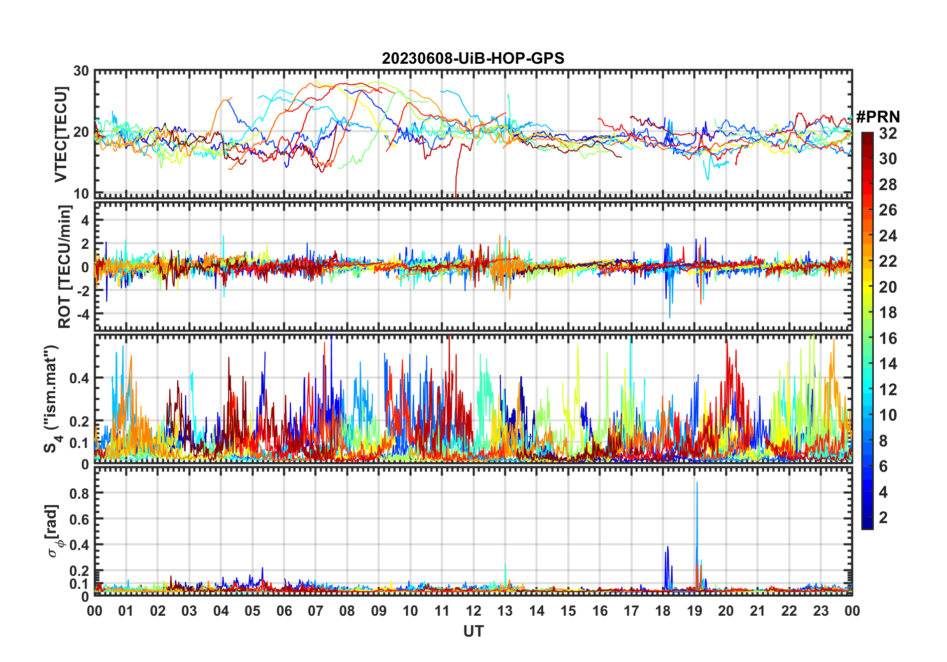Select hour label "23" on the UT axis
The image size is (947, 662).
click(x=821, y=611)
